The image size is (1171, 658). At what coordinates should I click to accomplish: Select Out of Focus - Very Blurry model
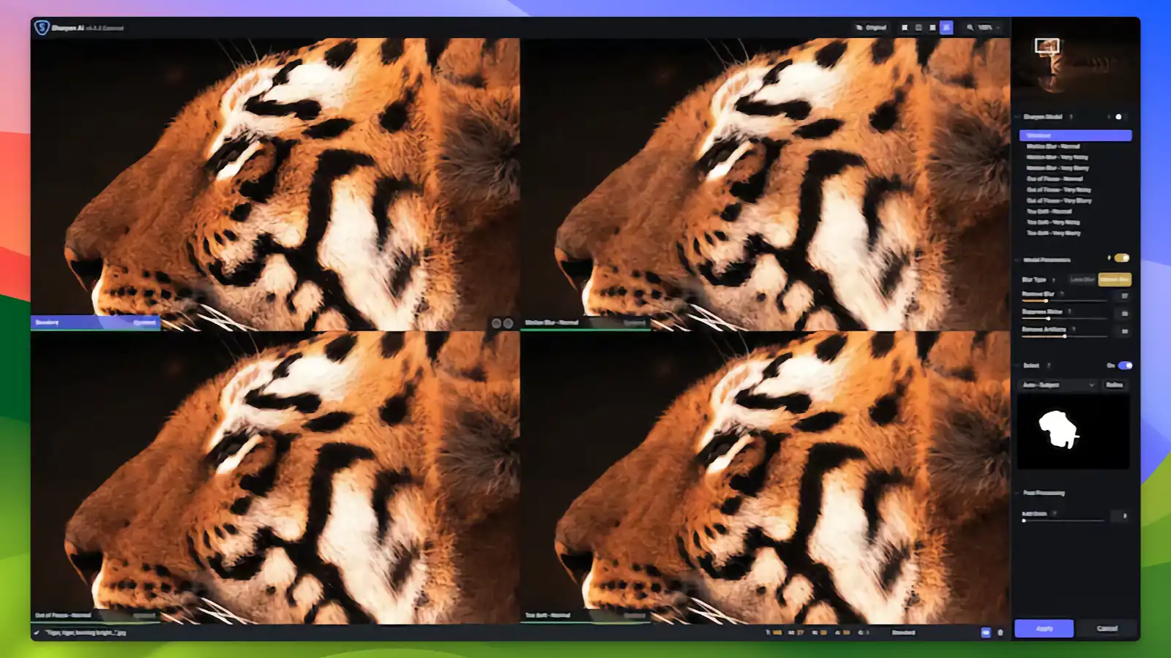pos(1058,200)
